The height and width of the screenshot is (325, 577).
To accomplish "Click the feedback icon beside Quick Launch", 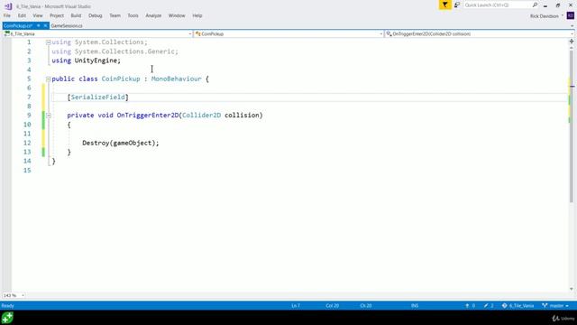I will (457, 5).
